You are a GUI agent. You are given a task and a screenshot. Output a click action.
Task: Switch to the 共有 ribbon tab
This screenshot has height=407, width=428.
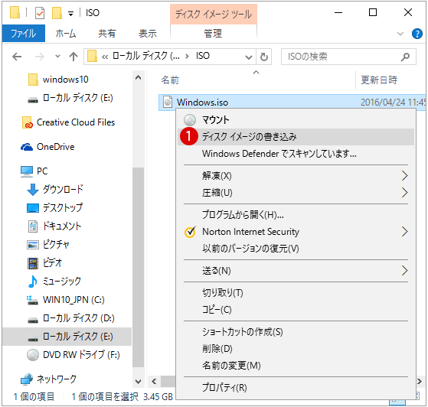[106, 34]
